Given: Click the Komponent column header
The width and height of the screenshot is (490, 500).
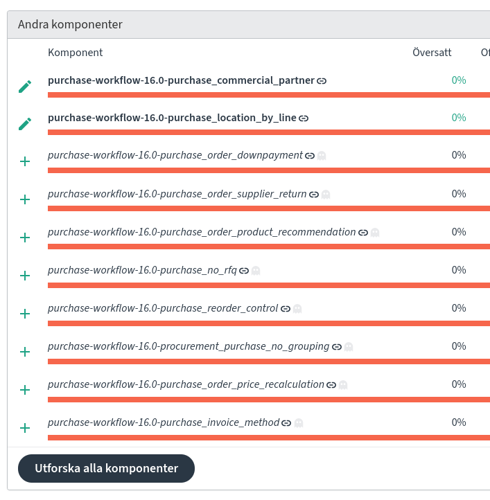Looking at the screenshot, I should 75,53.
